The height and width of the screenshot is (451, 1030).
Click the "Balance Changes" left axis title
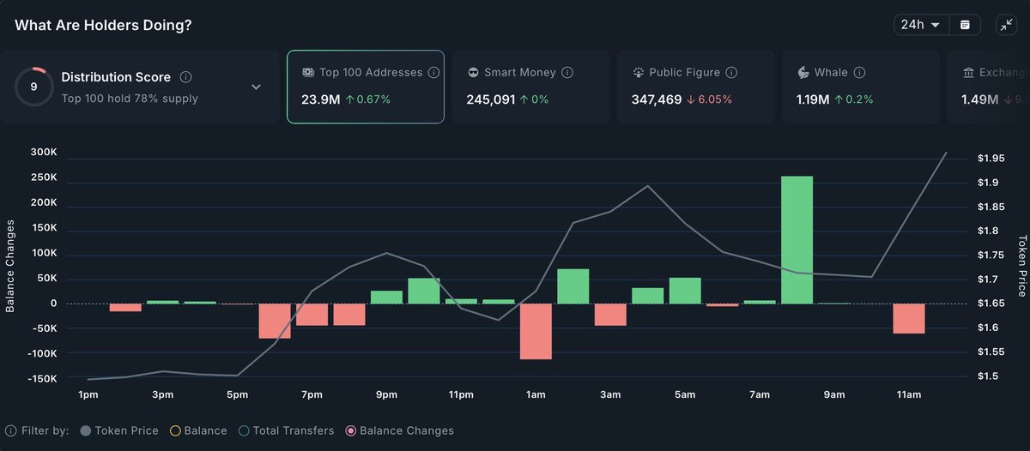10,266
